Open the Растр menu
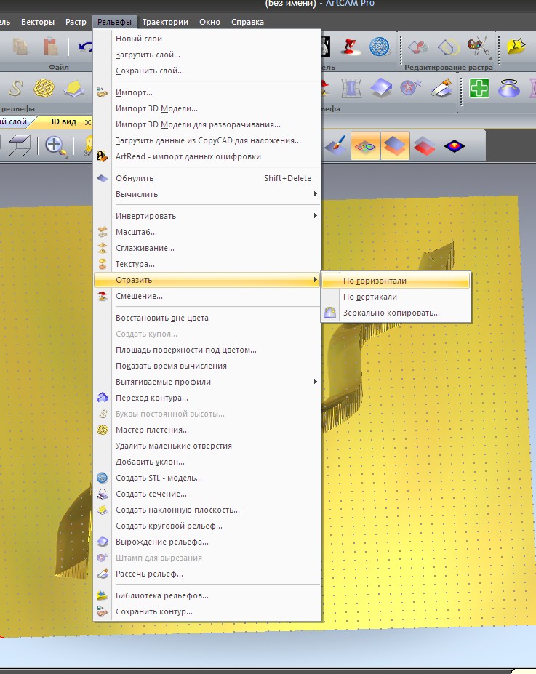This screenshot has height=674, width=536. (x=76, y=22)
